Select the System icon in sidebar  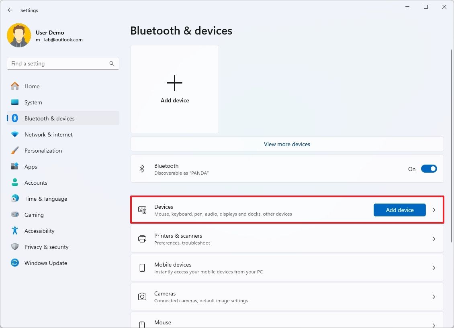click(17, 102)
